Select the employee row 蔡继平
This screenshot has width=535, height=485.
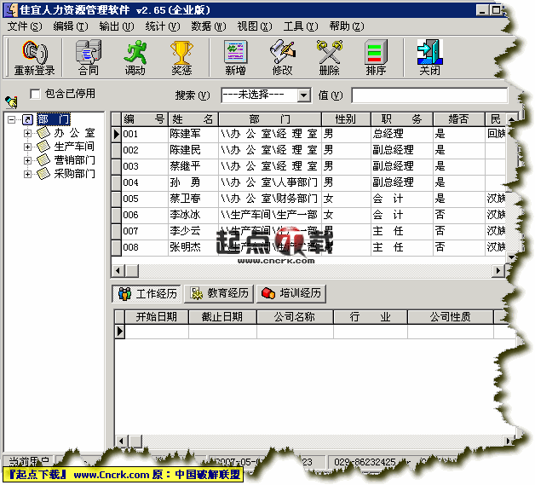308,166
